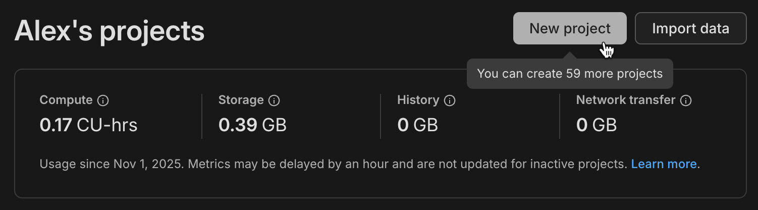758x210 pixels.
Task: Click the Network transfer info icon
Action: [x=685, y=100]
